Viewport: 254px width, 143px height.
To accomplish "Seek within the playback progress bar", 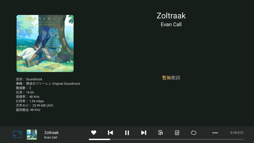I will [x=166, y=139].
